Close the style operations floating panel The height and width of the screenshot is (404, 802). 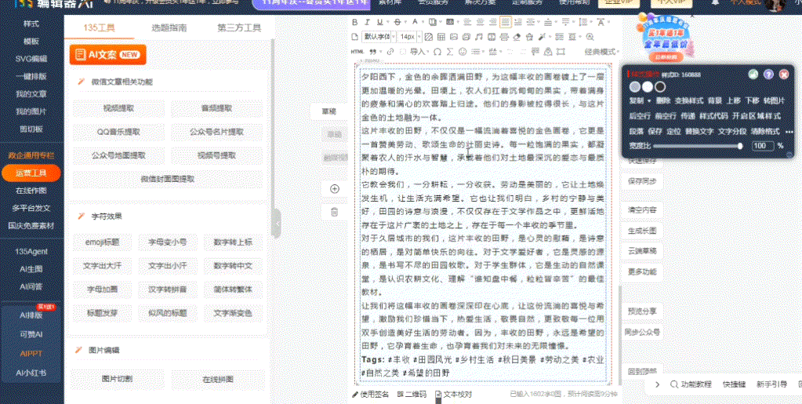coord(786,75)
